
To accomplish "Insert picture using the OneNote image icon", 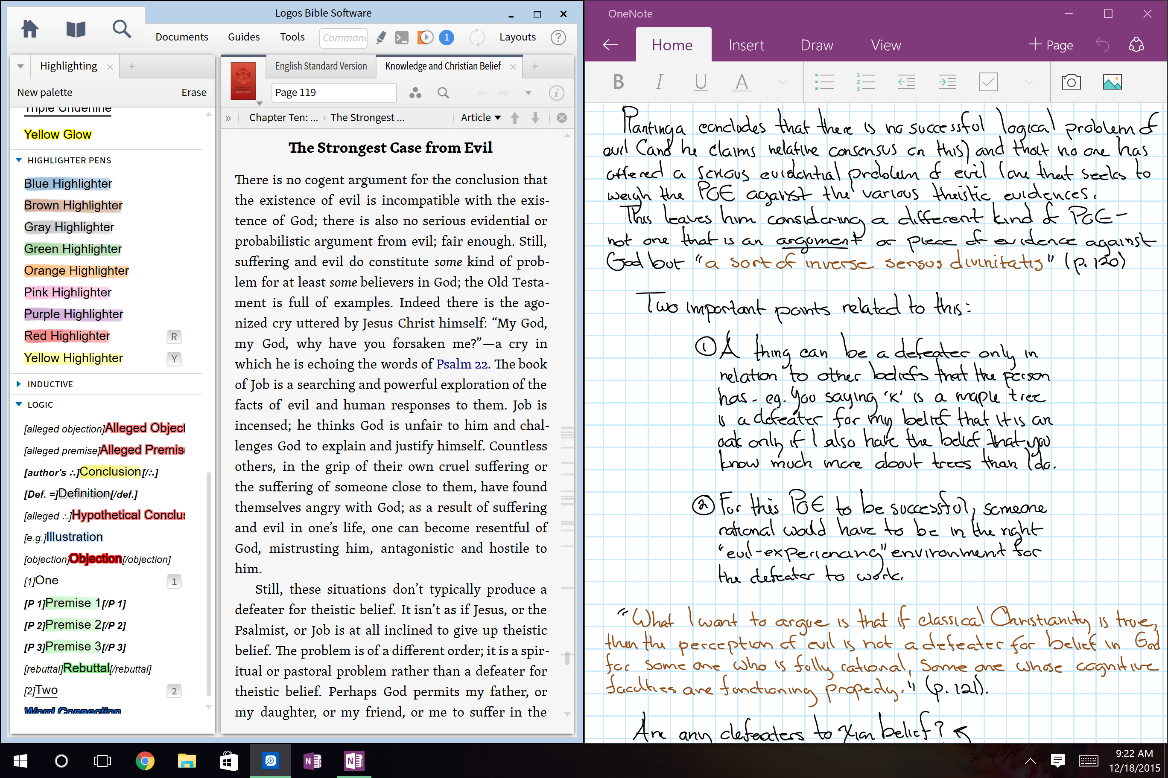I will (x=1112, y=82).
